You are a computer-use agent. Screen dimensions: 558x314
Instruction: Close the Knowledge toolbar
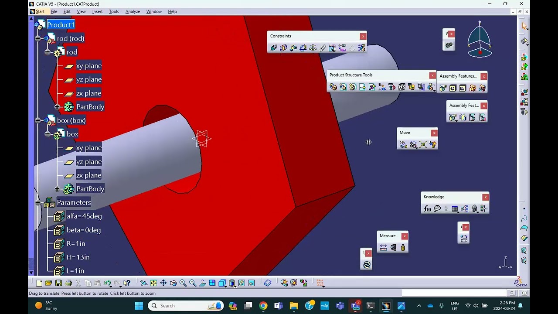click(486, 197)
